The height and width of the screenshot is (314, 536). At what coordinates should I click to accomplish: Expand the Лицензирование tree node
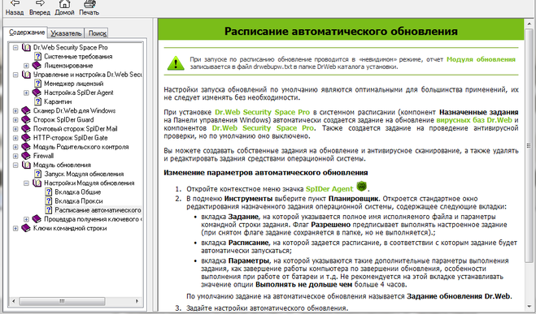pyautogui.click(x=26, y=66)
